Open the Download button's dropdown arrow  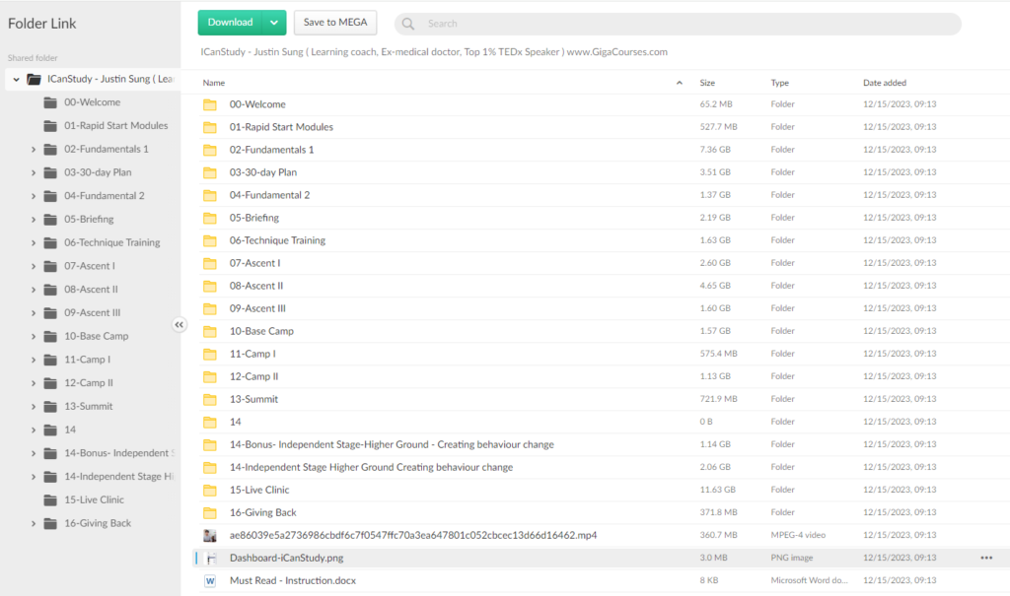point(275,23)
